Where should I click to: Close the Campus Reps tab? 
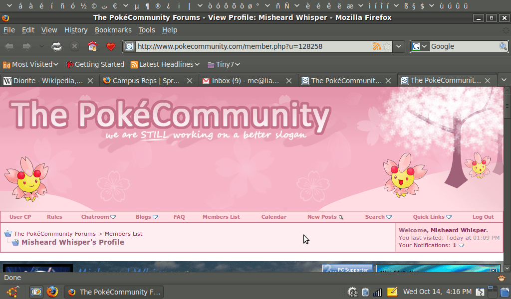[189, 81]
